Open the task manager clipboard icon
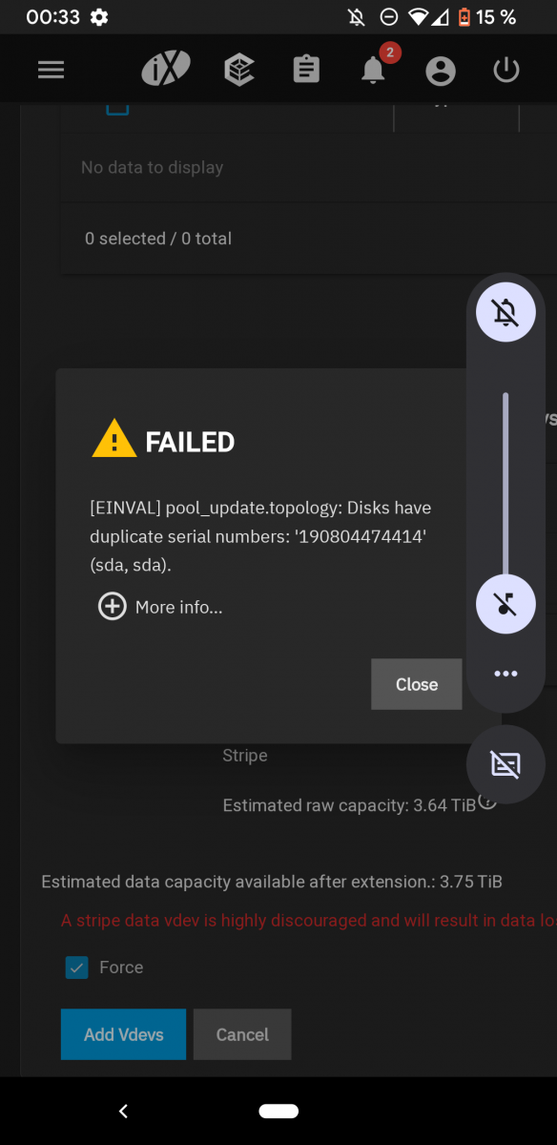The height and width of the screenshot is (1145, 557). pos(306,70)
